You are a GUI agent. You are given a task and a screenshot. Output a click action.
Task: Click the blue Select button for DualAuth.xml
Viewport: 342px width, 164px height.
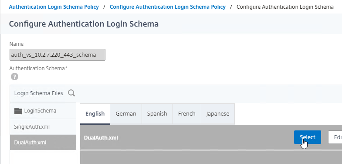click(307, 137)
